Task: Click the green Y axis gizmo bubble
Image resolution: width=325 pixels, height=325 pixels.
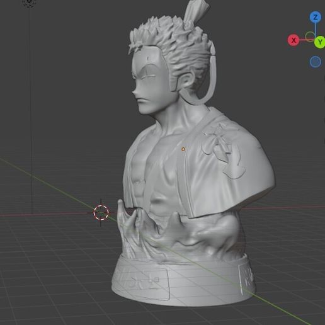Action: [x=319, y=42]
